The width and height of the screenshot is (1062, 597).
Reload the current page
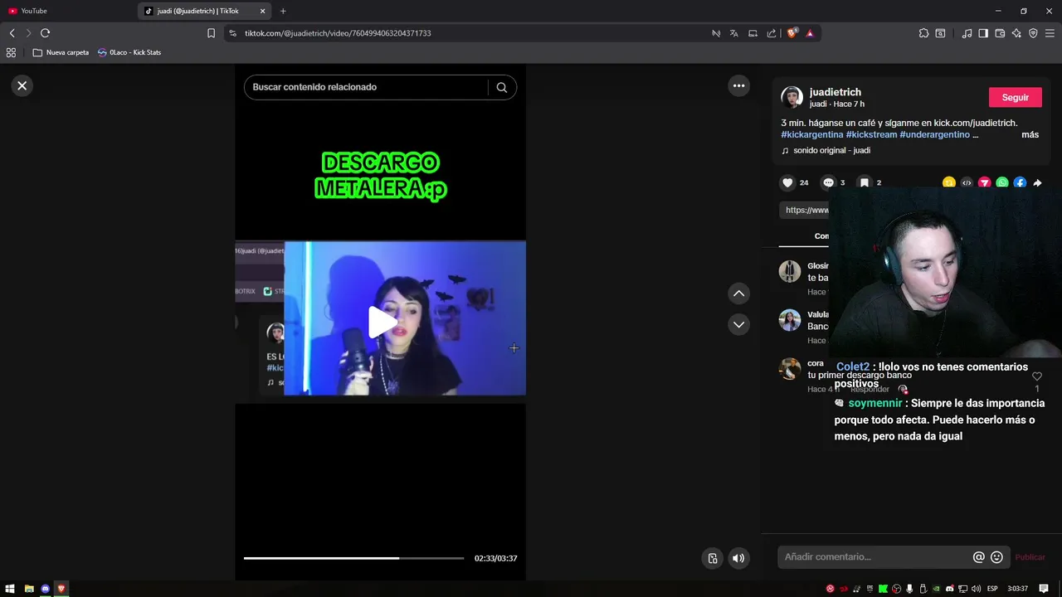[45, 33]
